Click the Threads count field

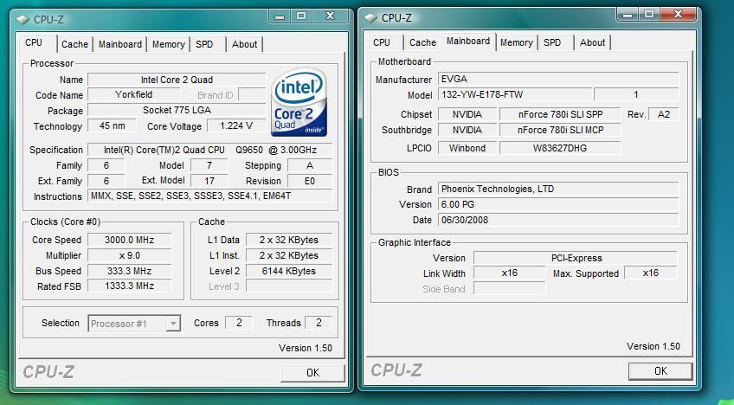pos(319,323)
